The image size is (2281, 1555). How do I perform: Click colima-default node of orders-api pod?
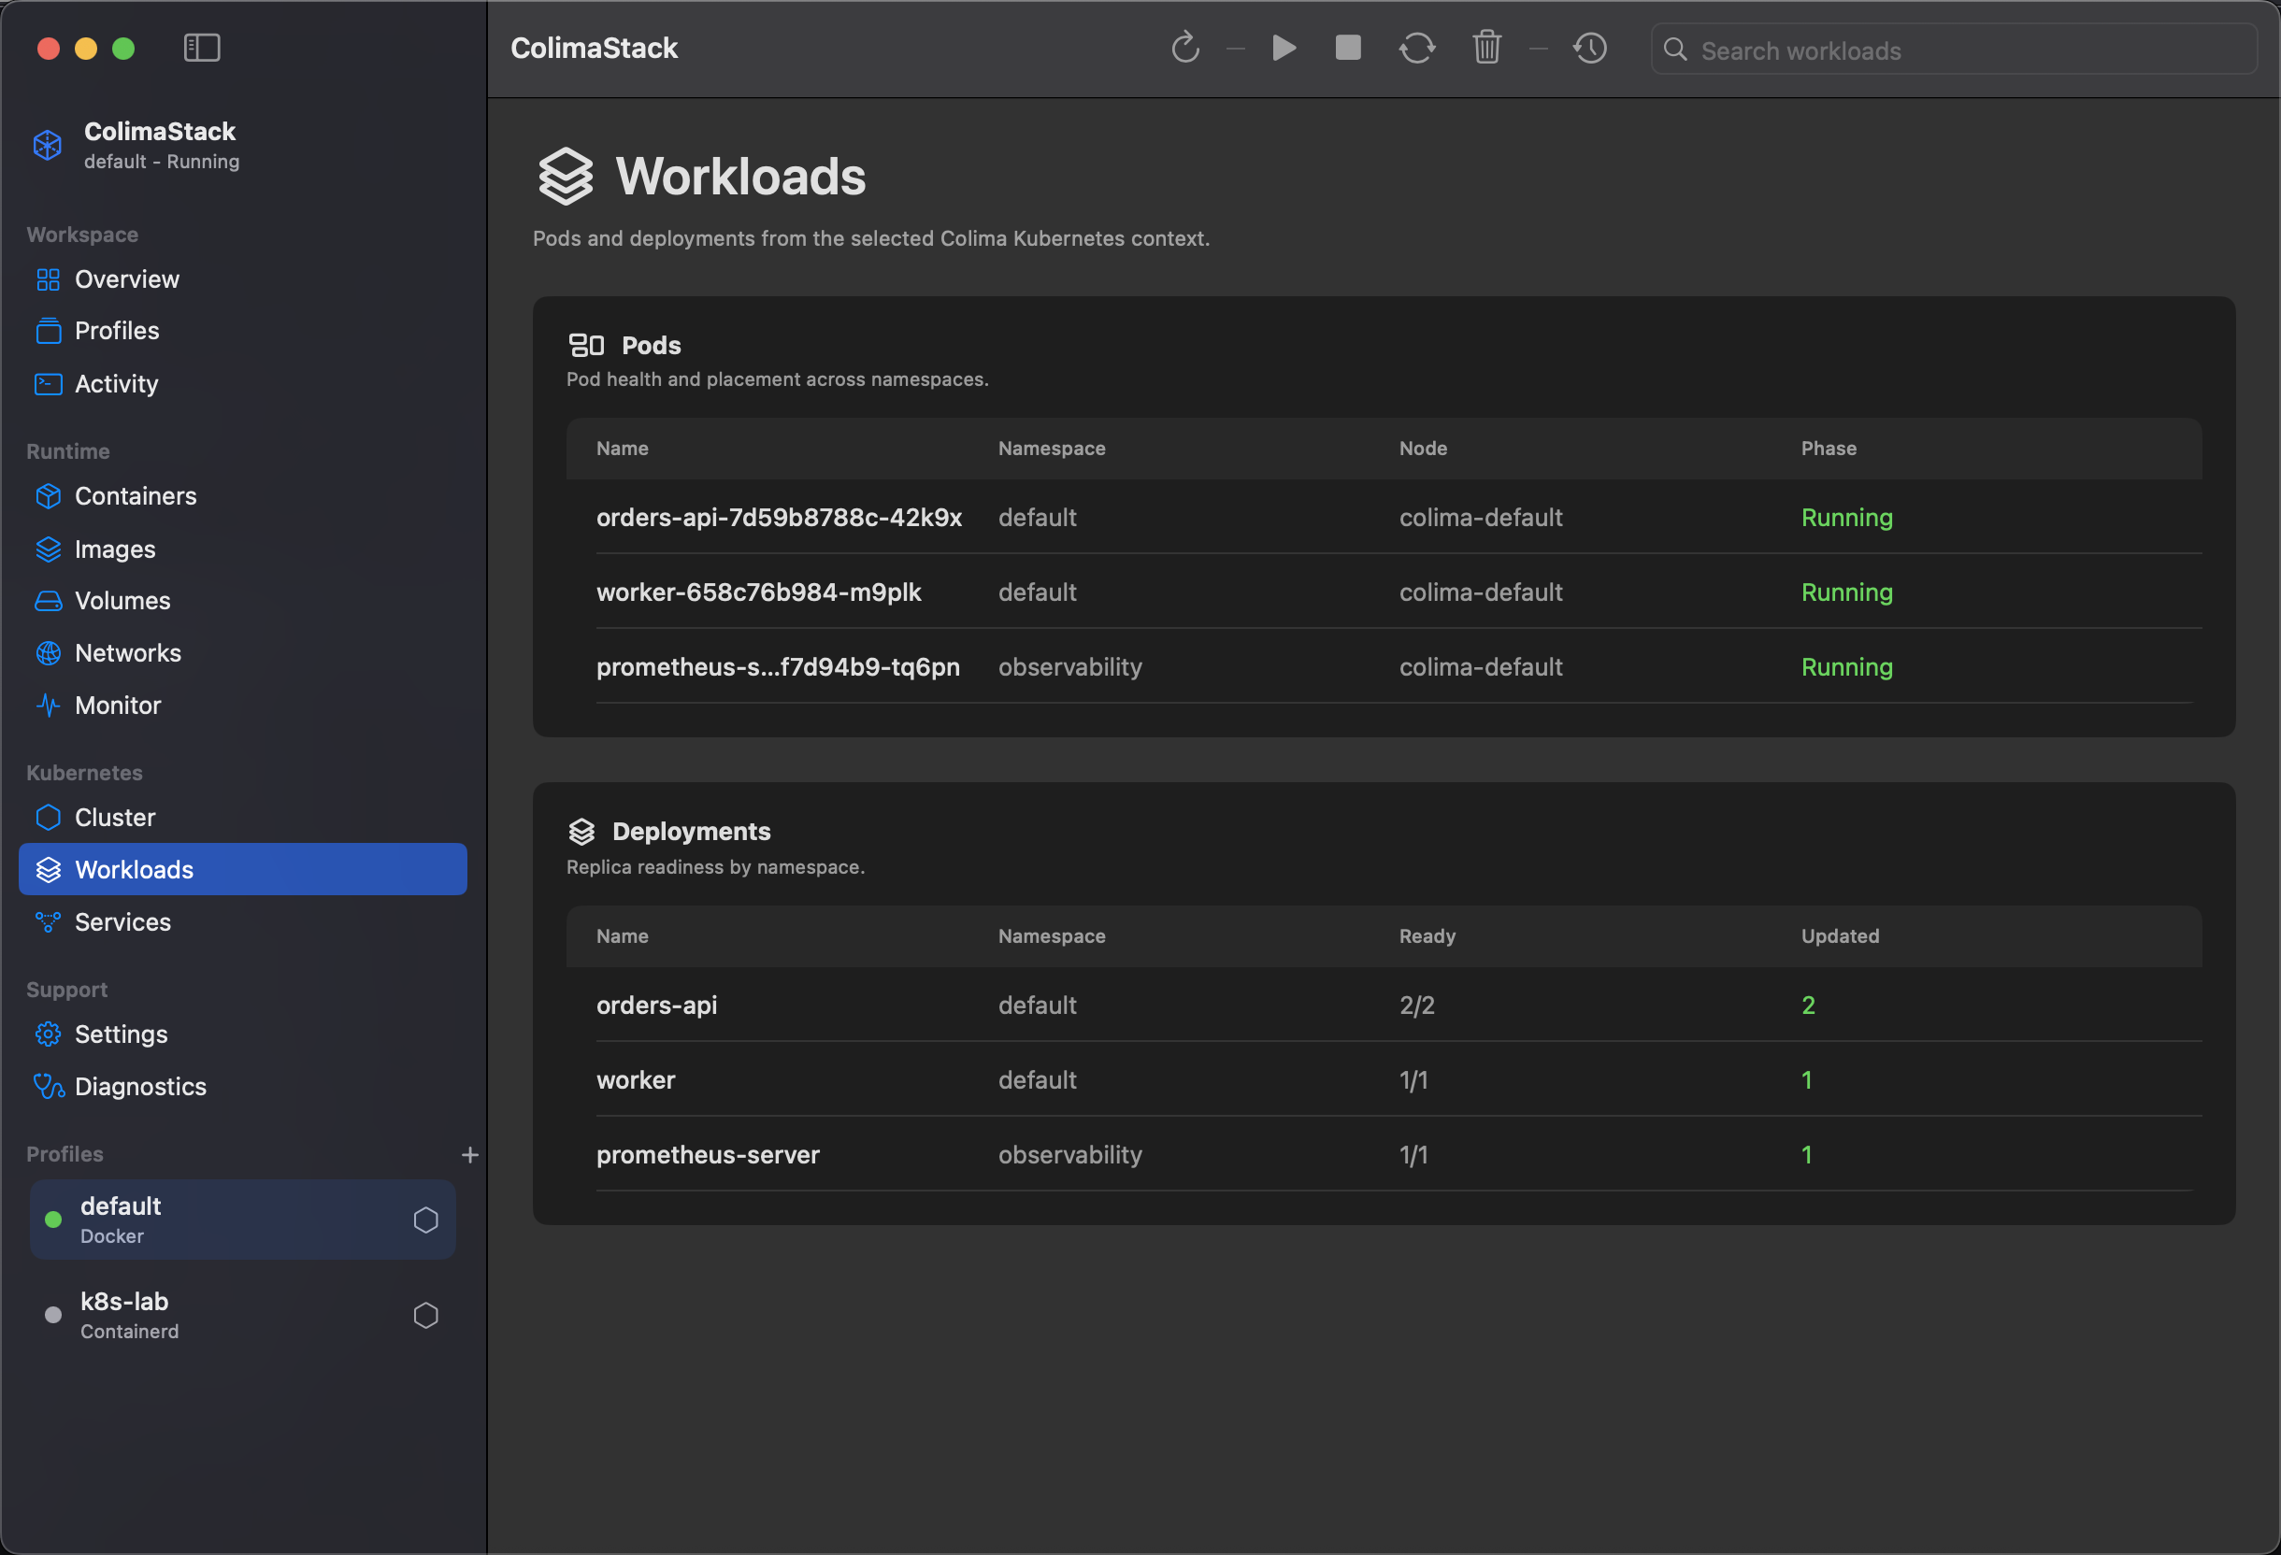(1480, 517)
